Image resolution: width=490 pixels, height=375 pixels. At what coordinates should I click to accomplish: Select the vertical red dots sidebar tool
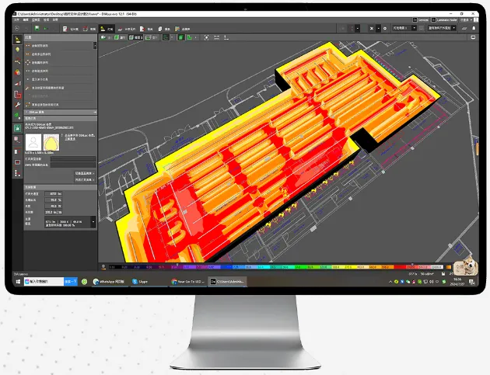pos(17,173)
